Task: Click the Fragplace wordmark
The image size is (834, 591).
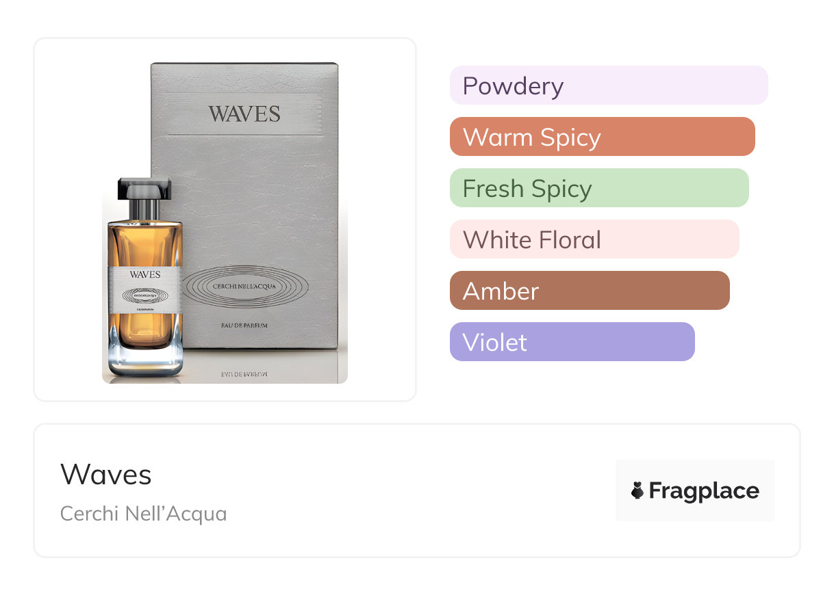Action: (704, 490)
